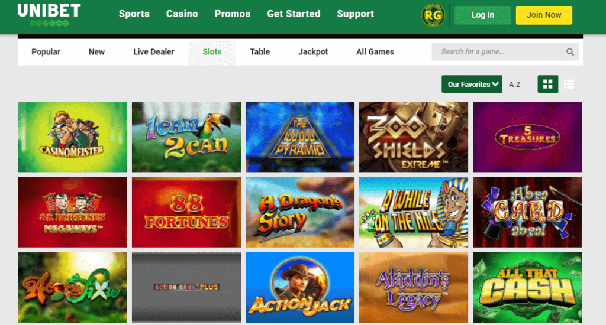The width and height of the screenshot is (606, 325).
Task: Switch to grid view layout
Action: [x=547, y=84]
